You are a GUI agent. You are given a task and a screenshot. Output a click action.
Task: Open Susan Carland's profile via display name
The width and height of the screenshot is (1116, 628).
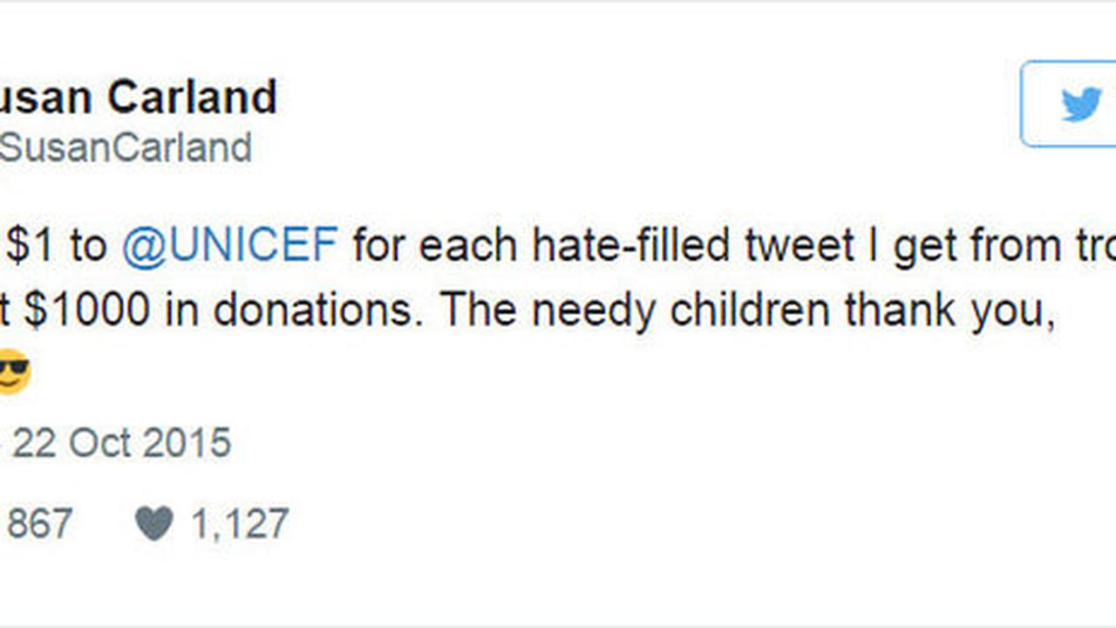point(139,97)
